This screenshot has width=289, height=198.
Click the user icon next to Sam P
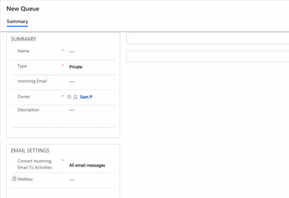(75, 97)
